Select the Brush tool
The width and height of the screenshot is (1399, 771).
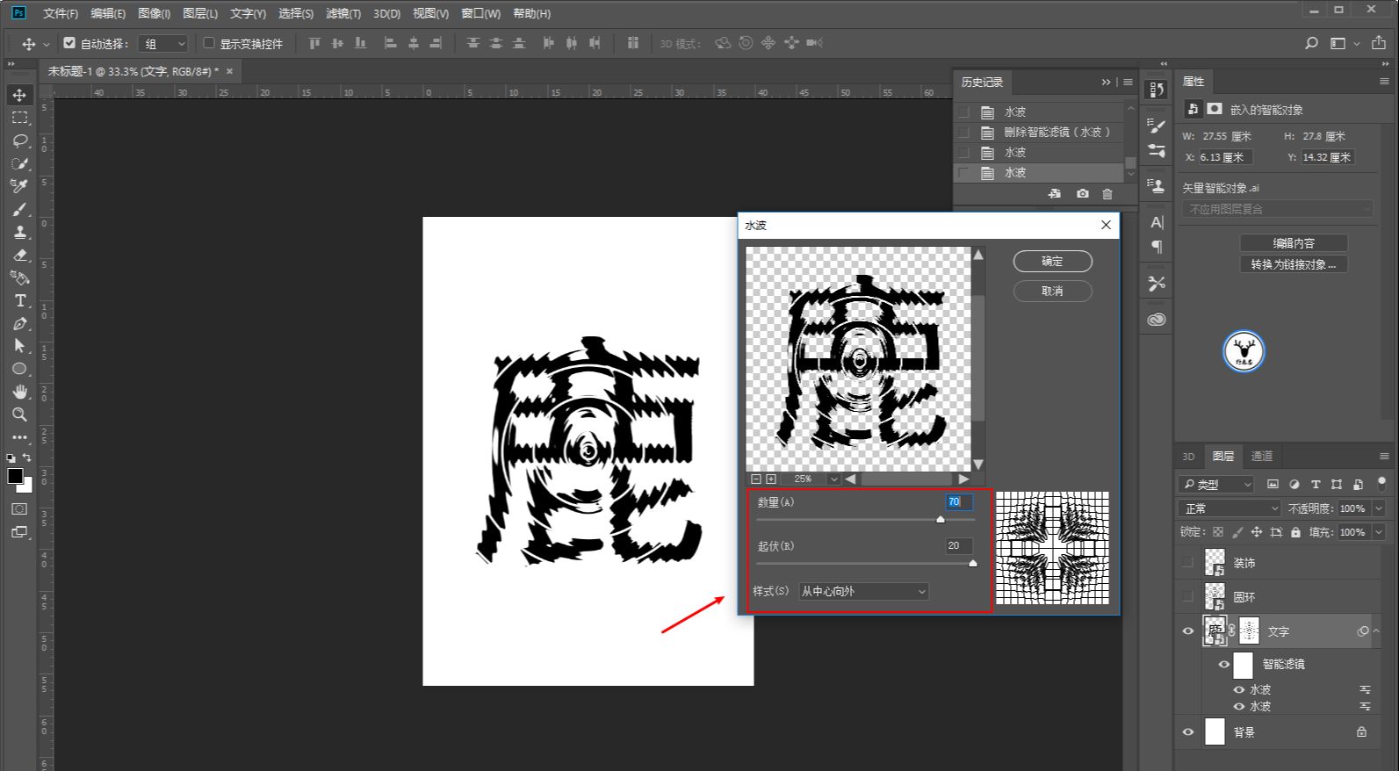(19, 209)
